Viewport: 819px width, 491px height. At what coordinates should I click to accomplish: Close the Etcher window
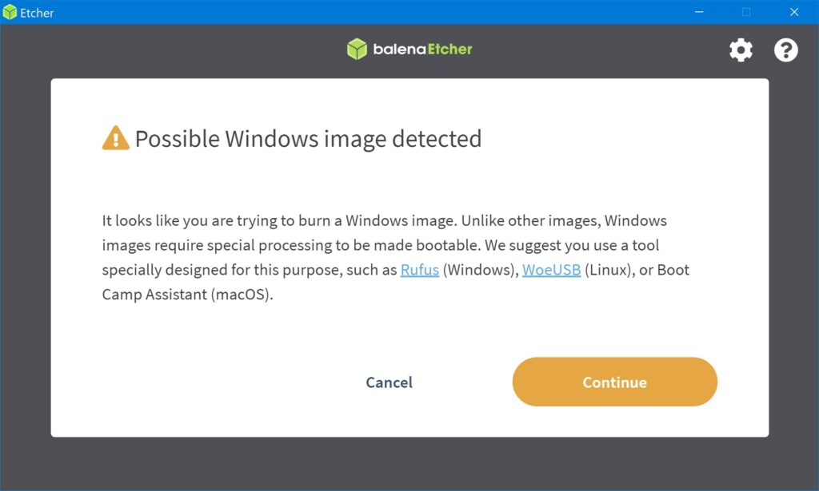point(794,12)
